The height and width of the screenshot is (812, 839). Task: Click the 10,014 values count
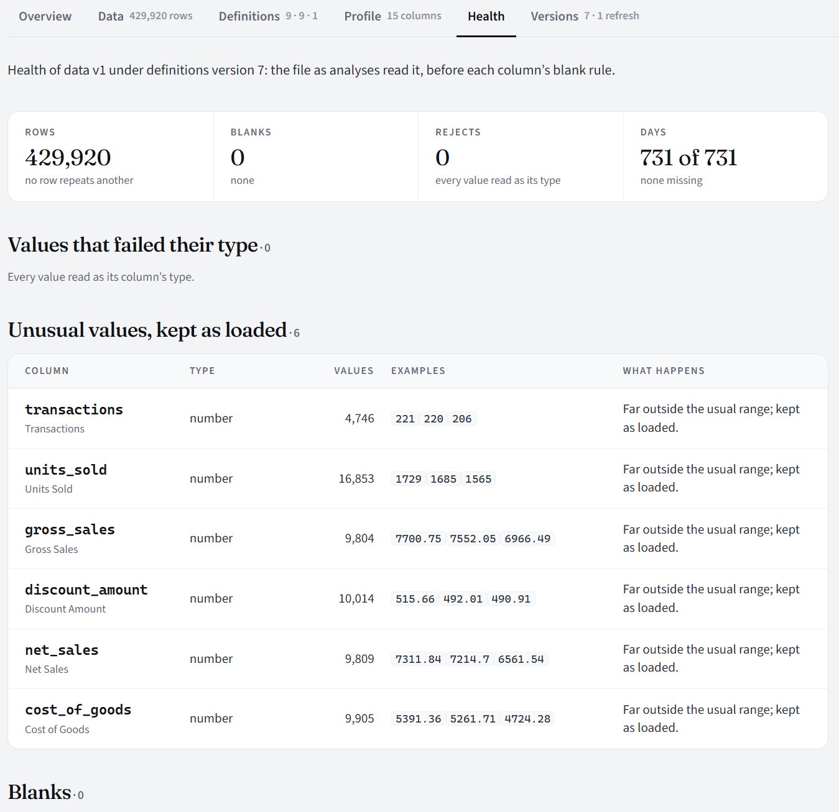[x=356, y=598]
